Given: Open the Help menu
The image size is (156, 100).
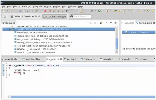Looking at the screenshot, I should (80, 7).
